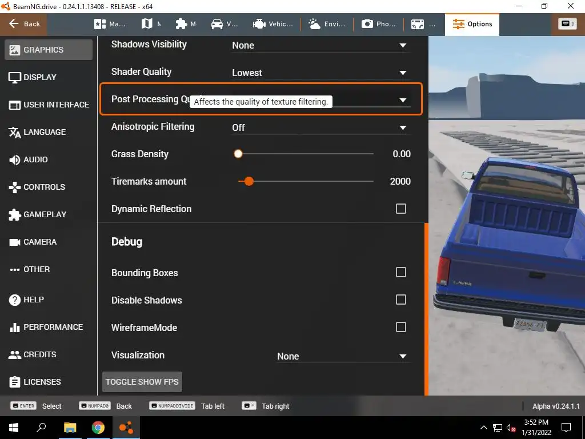585x439 pixels.
Task: Click the Tab left hint
Action: [x=187, y=406]
